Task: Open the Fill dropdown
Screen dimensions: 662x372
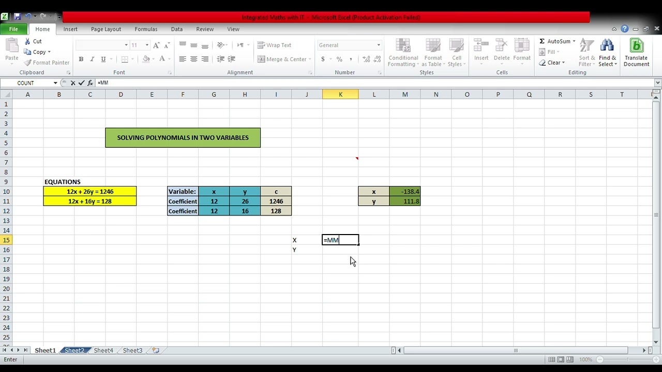Action: coord(549,52)
